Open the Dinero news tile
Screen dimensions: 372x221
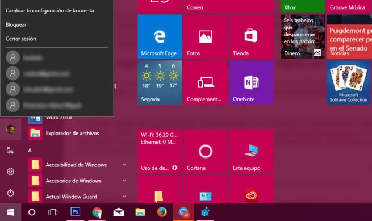[x=303, y=36]
